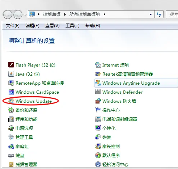Click the 家长控制 icon
Viewport: 178px width, 169px height.
pos(98,147)
